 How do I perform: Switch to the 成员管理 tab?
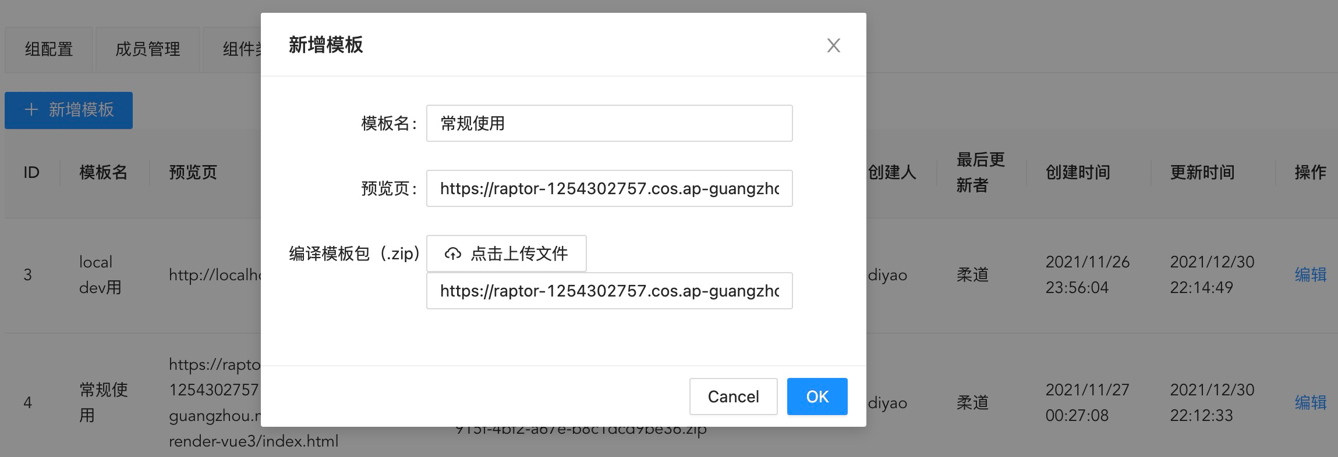[148, 49]
